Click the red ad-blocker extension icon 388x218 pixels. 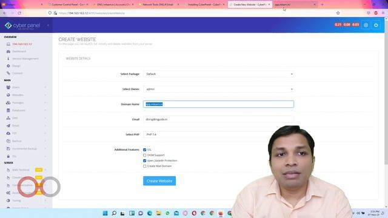coord(376,13)
